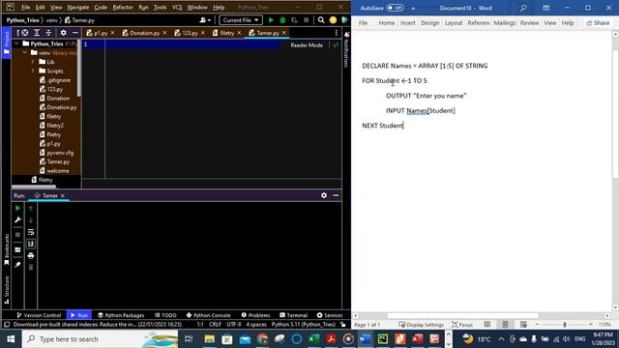619x348 pixels.
Task: Click Word zoom in plus button
Action: [591, 325]
